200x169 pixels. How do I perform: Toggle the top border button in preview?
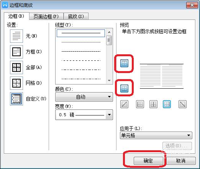point(124,63)
